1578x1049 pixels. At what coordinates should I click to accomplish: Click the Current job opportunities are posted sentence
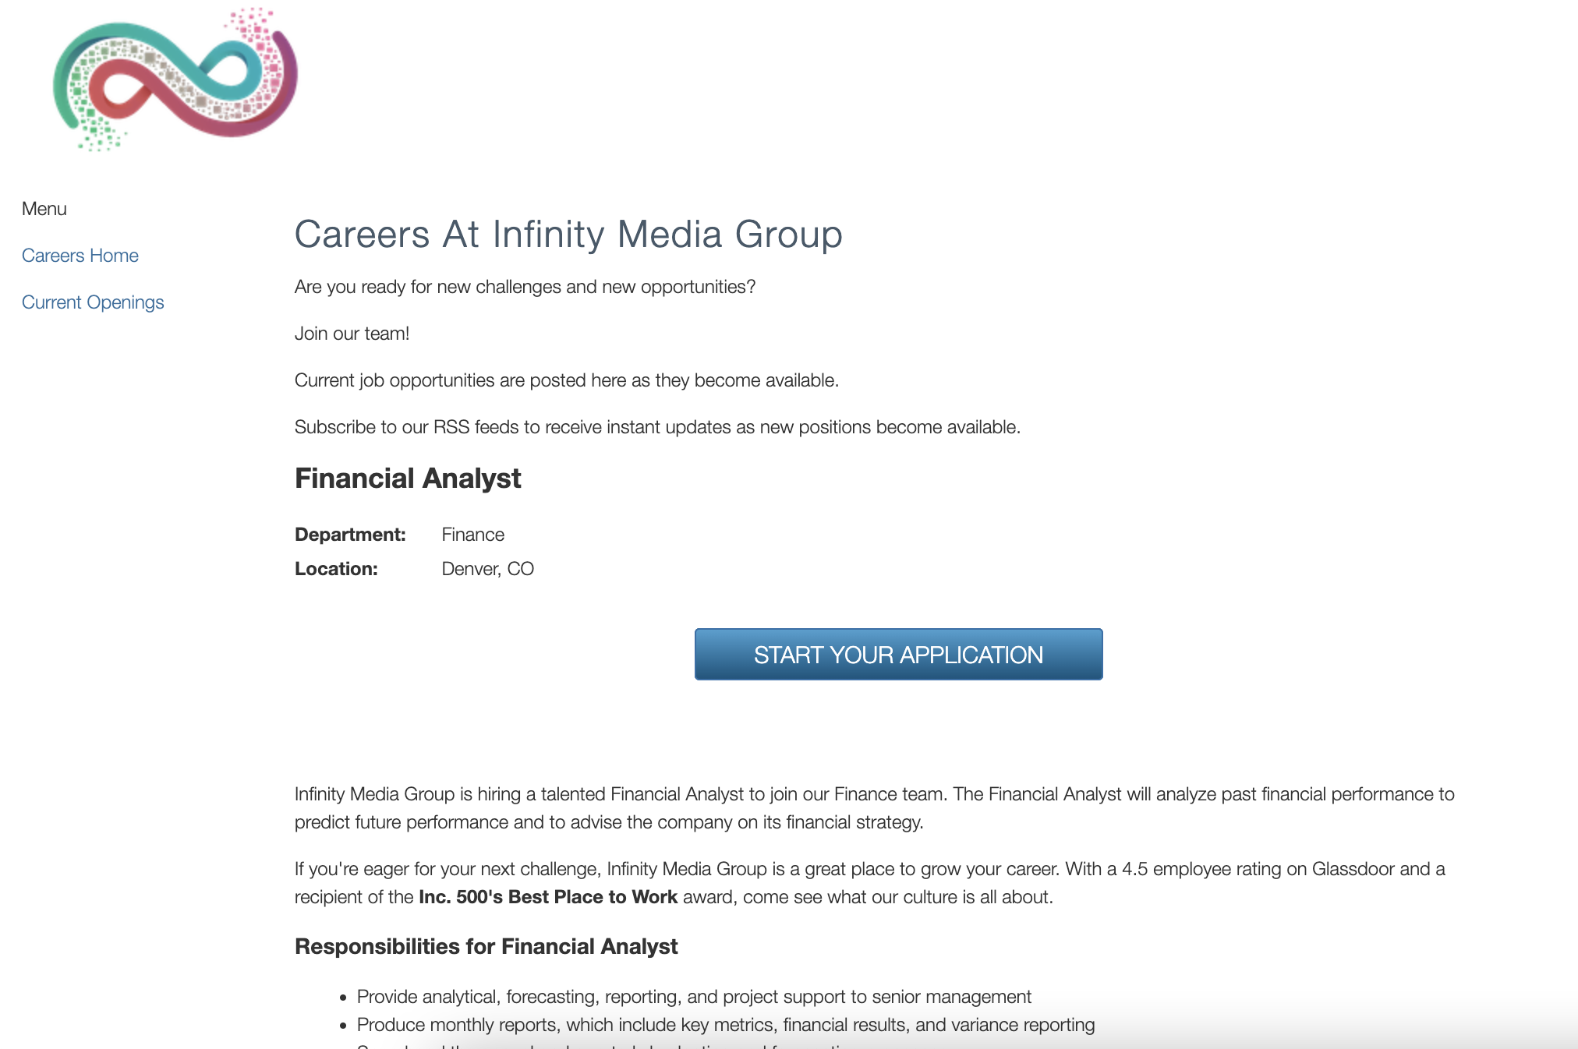click(567, 380)
